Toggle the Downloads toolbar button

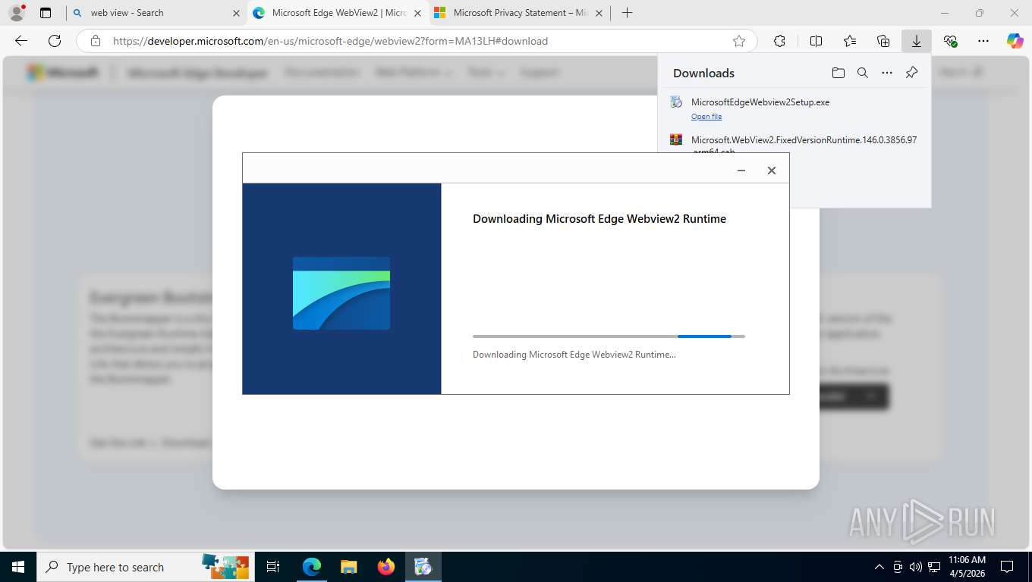(x=917, y=41)
